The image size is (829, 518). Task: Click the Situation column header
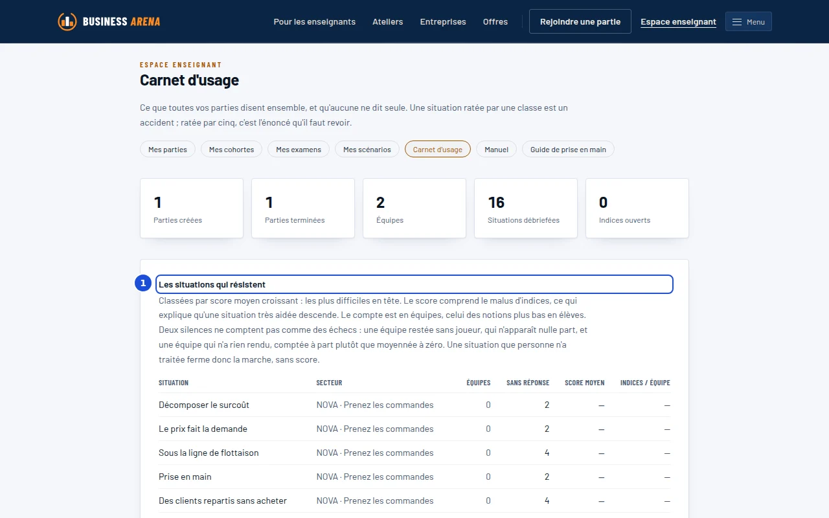pyautogui.click(x=174, y=383)
